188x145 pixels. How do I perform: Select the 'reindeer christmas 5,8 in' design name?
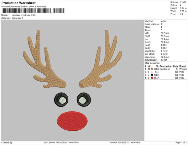pos(24,15)
